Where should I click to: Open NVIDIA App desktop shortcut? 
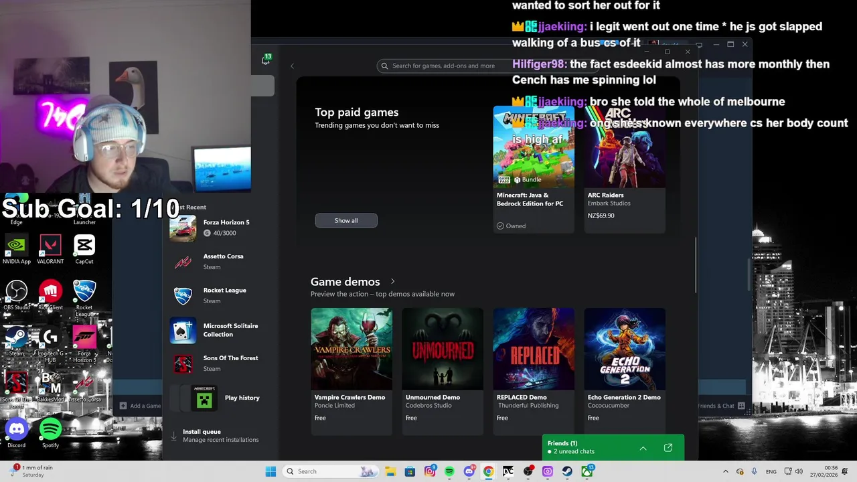click(x=17, y=250)
